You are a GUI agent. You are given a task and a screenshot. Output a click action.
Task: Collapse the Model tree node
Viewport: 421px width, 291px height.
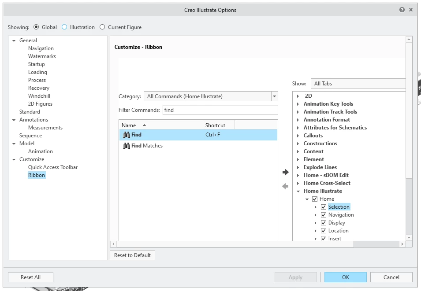pos(14,144)
